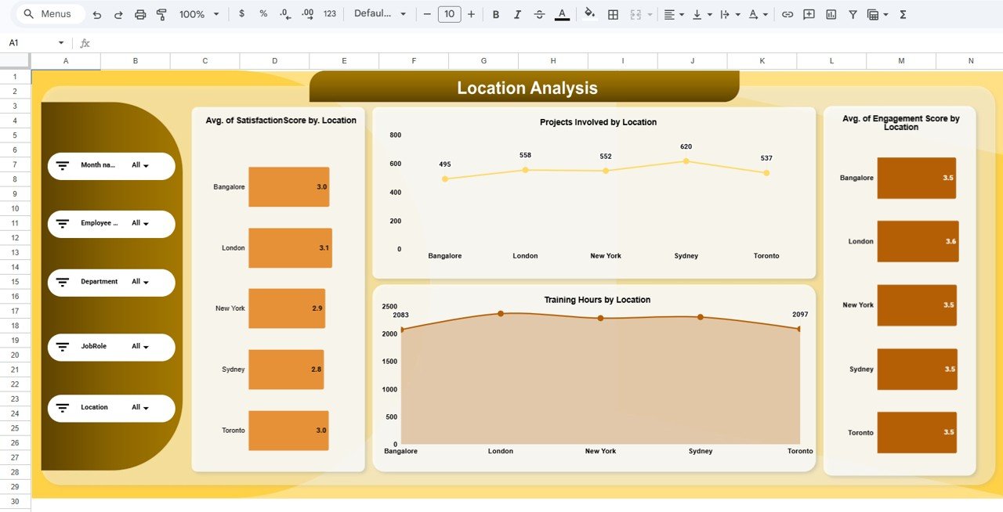Expand the zoom level dropdown
This screenshot has height=512, width=1003.
tap(198, 14)
